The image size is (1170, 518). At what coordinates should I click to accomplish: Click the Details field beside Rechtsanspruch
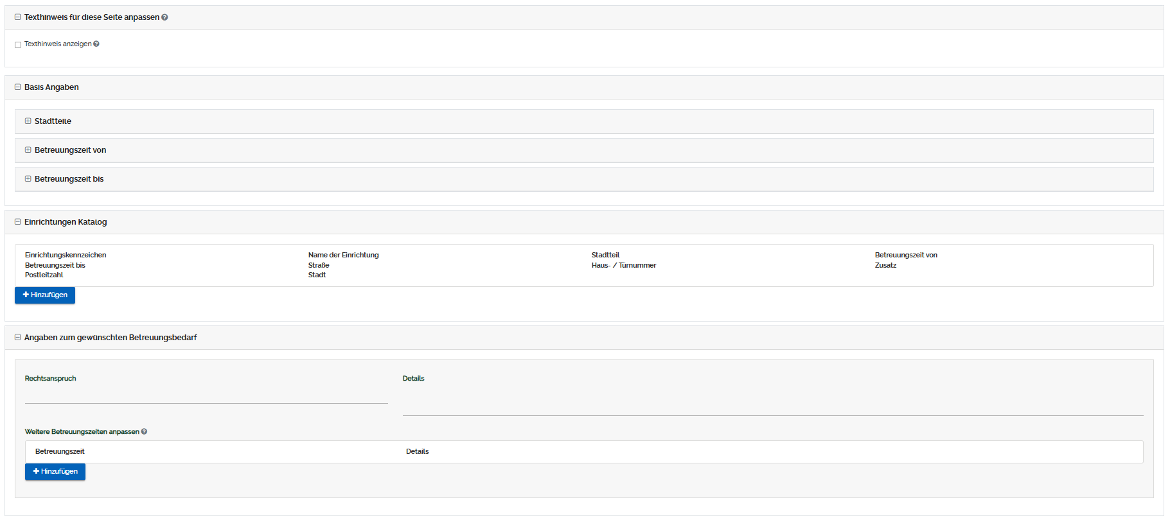click(772, 402)
